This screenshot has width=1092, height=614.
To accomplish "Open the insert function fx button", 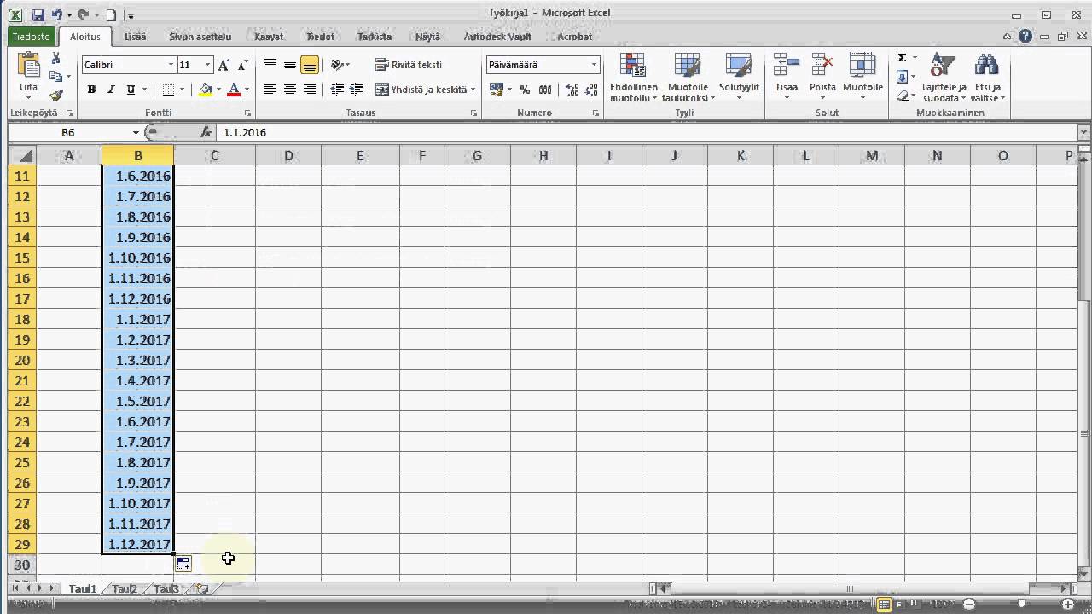I will coord(206,132).
